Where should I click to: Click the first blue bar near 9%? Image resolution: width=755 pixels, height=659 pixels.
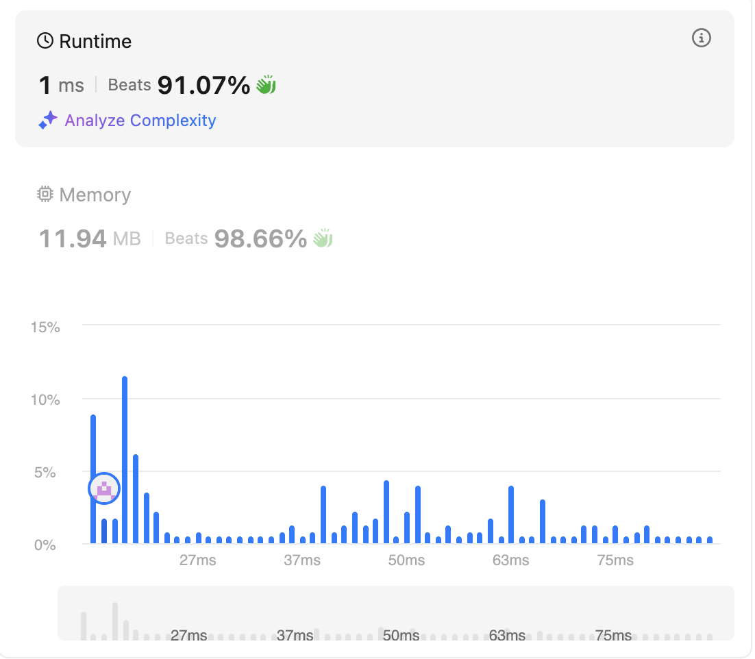(93, 479)
